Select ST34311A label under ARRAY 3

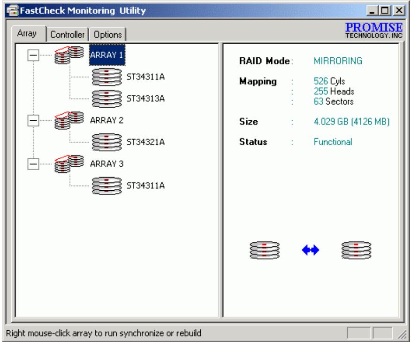145,186
